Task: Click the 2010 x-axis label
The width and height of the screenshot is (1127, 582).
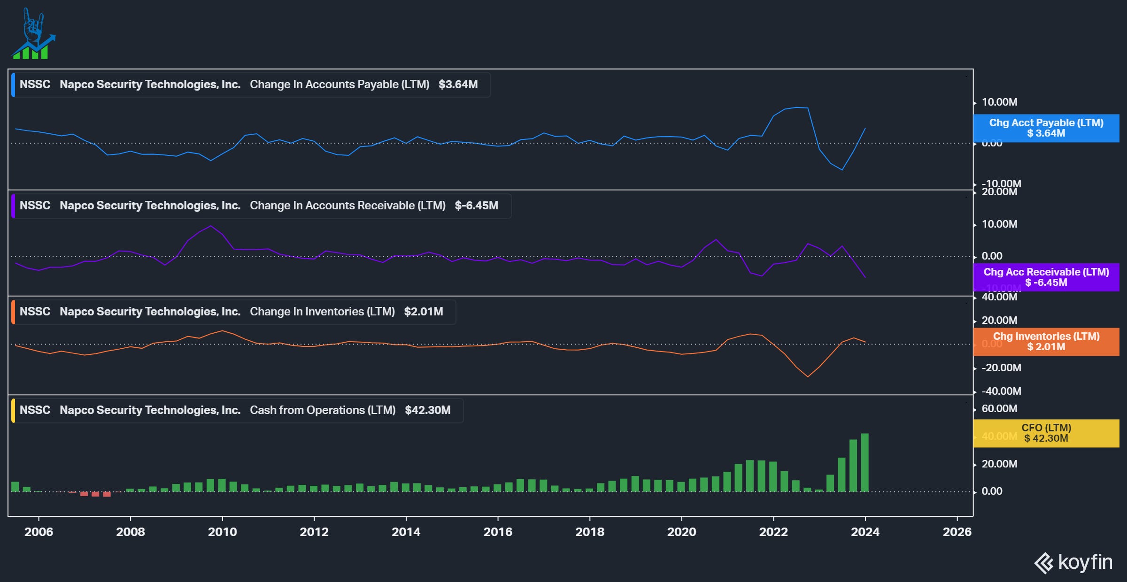Action: 222,532
